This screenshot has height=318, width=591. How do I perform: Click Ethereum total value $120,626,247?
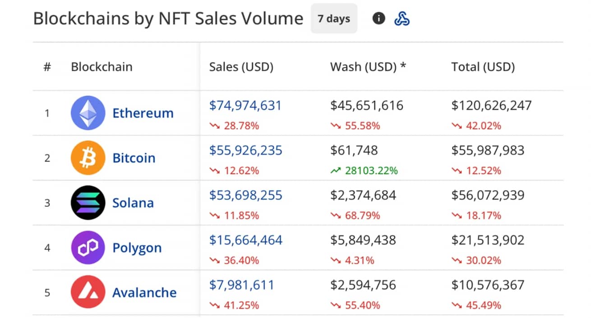pyautogui.click(x=492, y=105)
